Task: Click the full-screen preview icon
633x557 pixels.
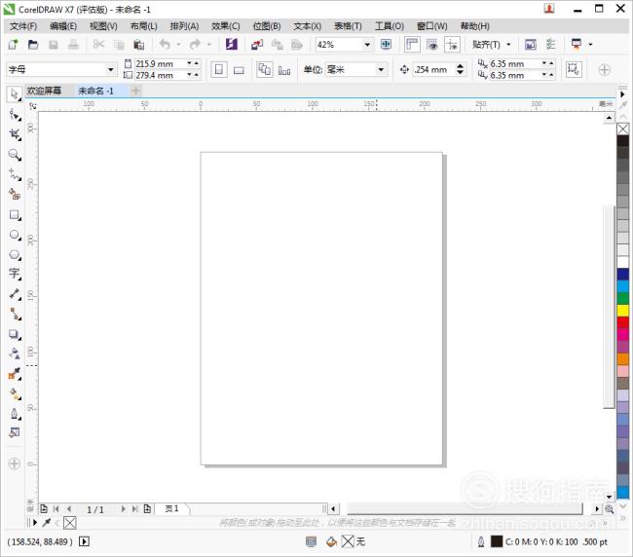Action: pos(386,45)
